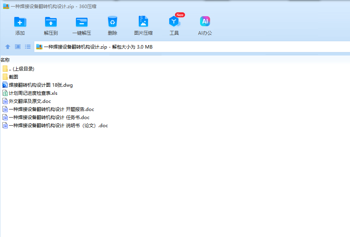Switch to the large icon view mode
Image resolution: width=350 pixels, height=237 pixels.
click(18, 47)
